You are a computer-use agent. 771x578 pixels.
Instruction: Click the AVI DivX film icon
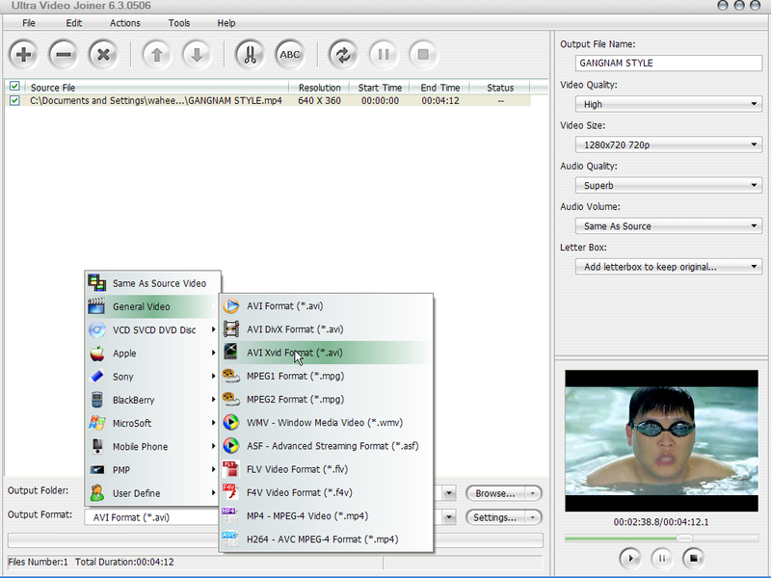pos(230,329)
